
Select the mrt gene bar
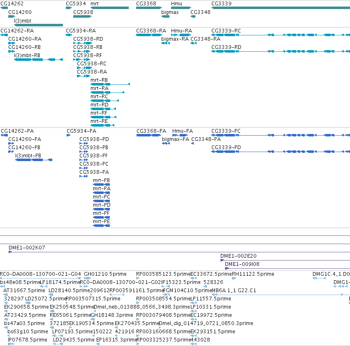[109, 8]
